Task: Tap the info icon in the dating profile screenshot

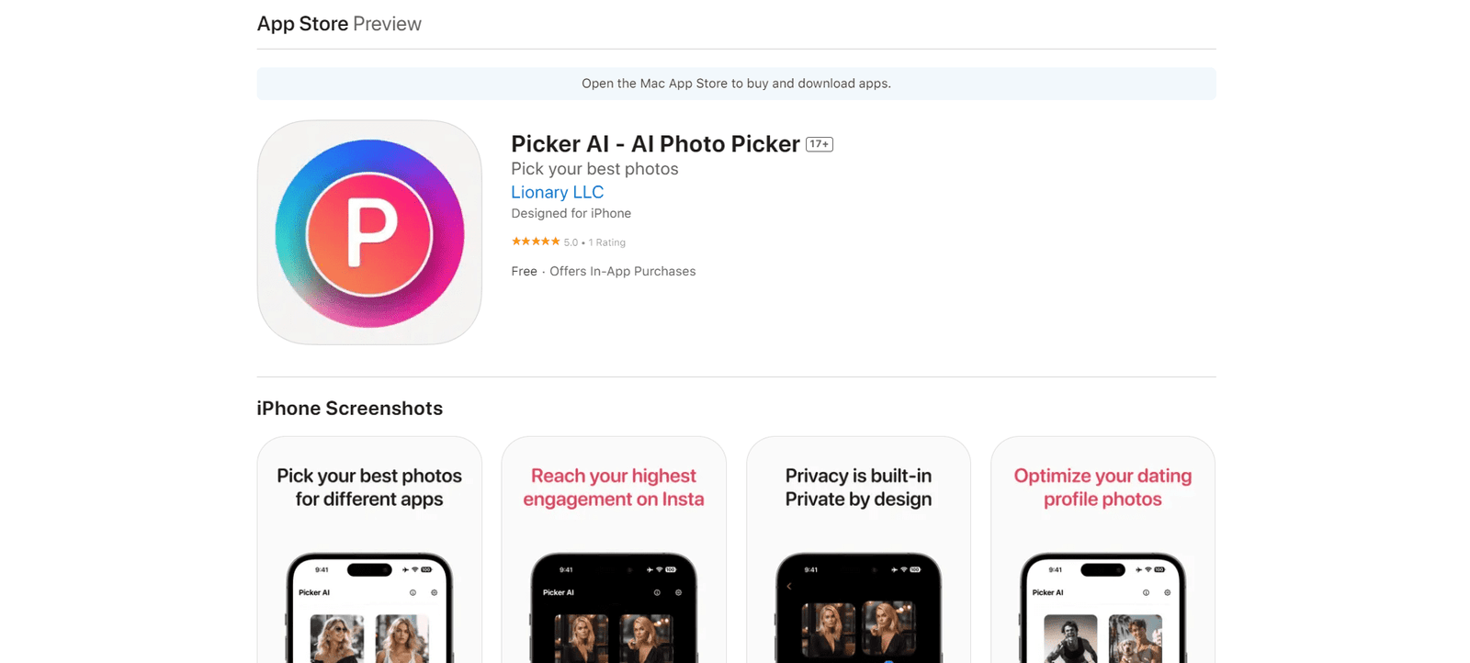Action: coord(1146,592)
